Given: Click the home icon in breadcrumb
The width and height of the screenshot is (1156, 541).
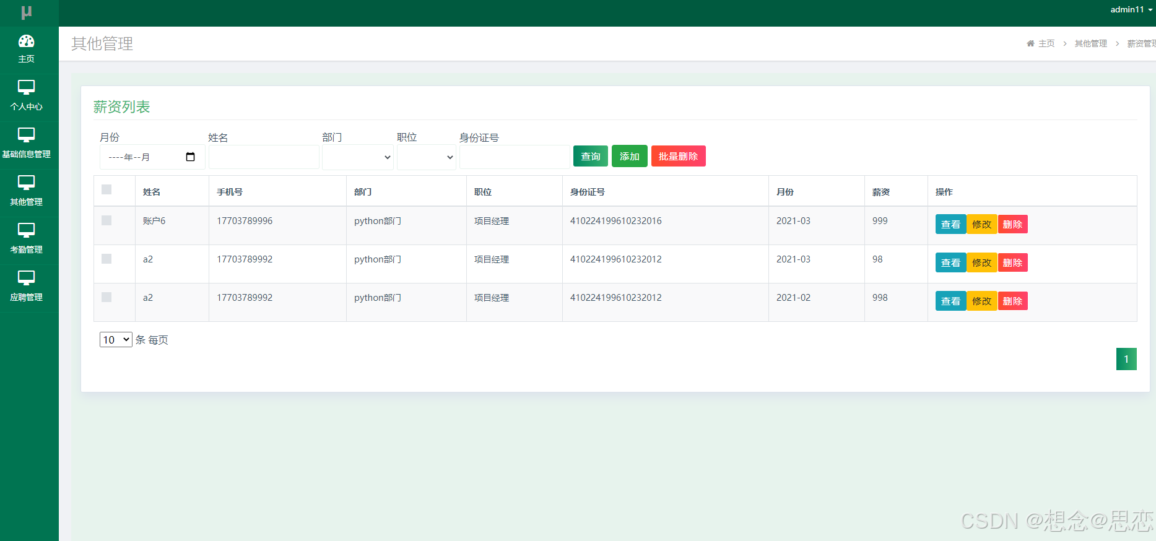Looking at the screenshot, I should [1030, 43].
